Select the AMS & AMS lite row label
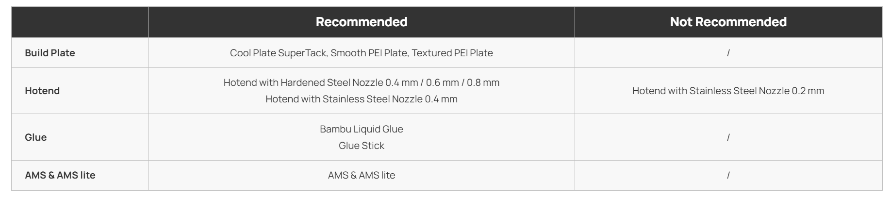Viewport: 890px width, 197px height. tap(60, 175)
